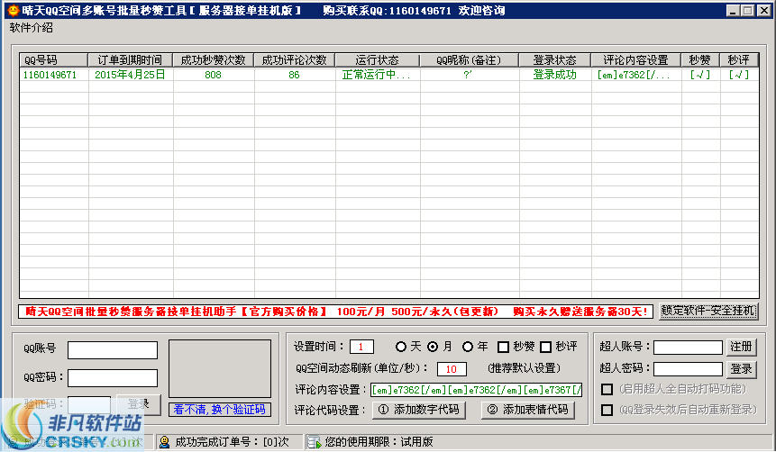Click the QQ昵称(备注) column header
Image resolution: width=776 pixels, height=452 pixels.
(470, 59)
